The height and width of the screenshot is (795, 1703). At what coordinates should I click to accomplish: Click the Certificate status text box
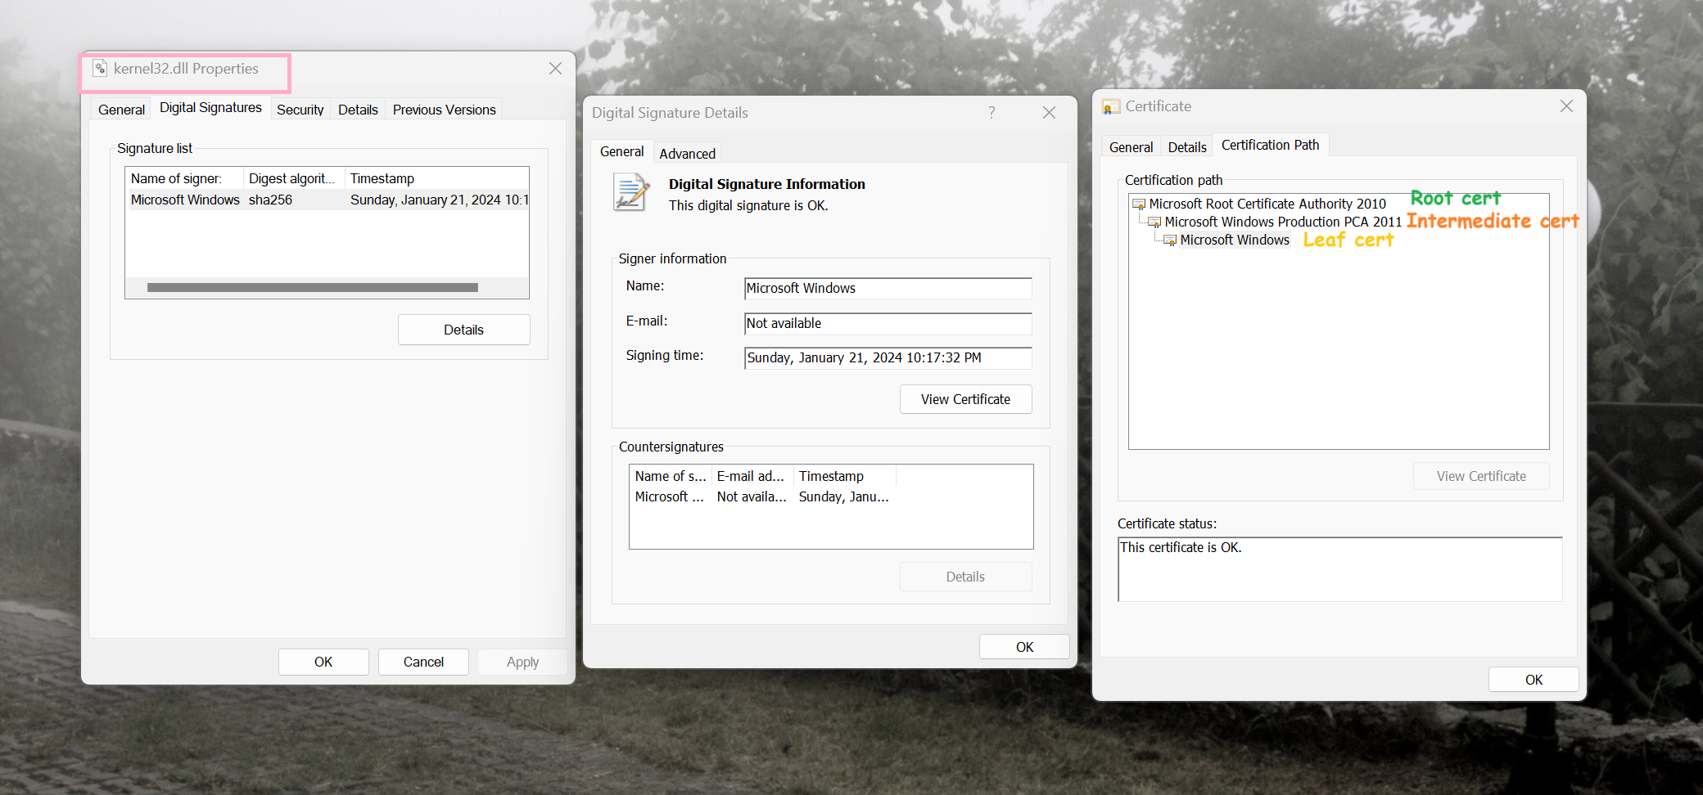pos(1340,569)
